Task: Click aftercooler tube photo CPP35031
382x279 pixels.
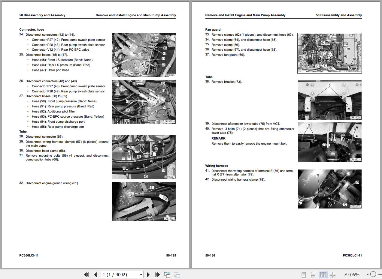Action: click(x=330, y=142)
